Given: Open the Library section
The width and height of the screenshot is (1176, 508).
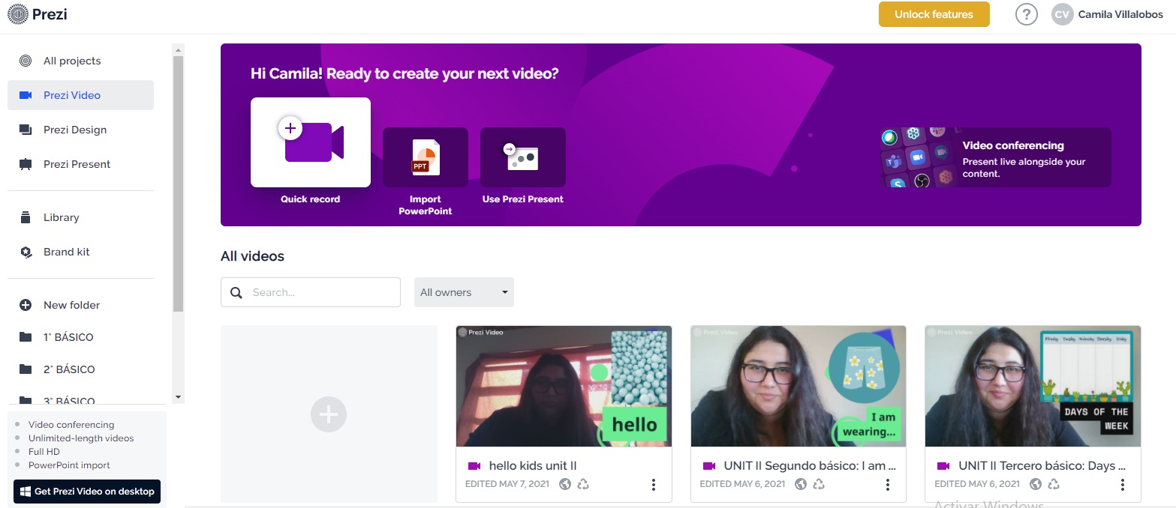Looking at the screenshot, I should (80, 217).
